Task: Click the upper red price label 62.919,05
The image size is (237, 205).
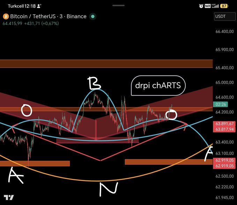Action: click(x=224, y=160)
